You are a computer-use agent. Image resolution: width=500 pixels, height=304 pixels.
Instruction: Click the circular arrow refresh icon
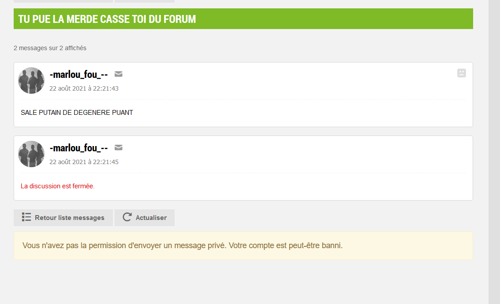coord(127,217)
